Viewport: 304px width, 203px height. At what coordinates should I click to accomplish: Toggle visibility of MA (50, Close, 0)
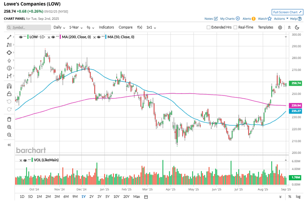(99, 37)
